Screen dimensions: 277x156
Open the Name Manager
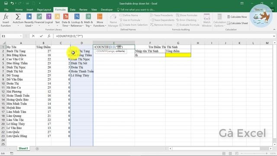coord(113,20)
